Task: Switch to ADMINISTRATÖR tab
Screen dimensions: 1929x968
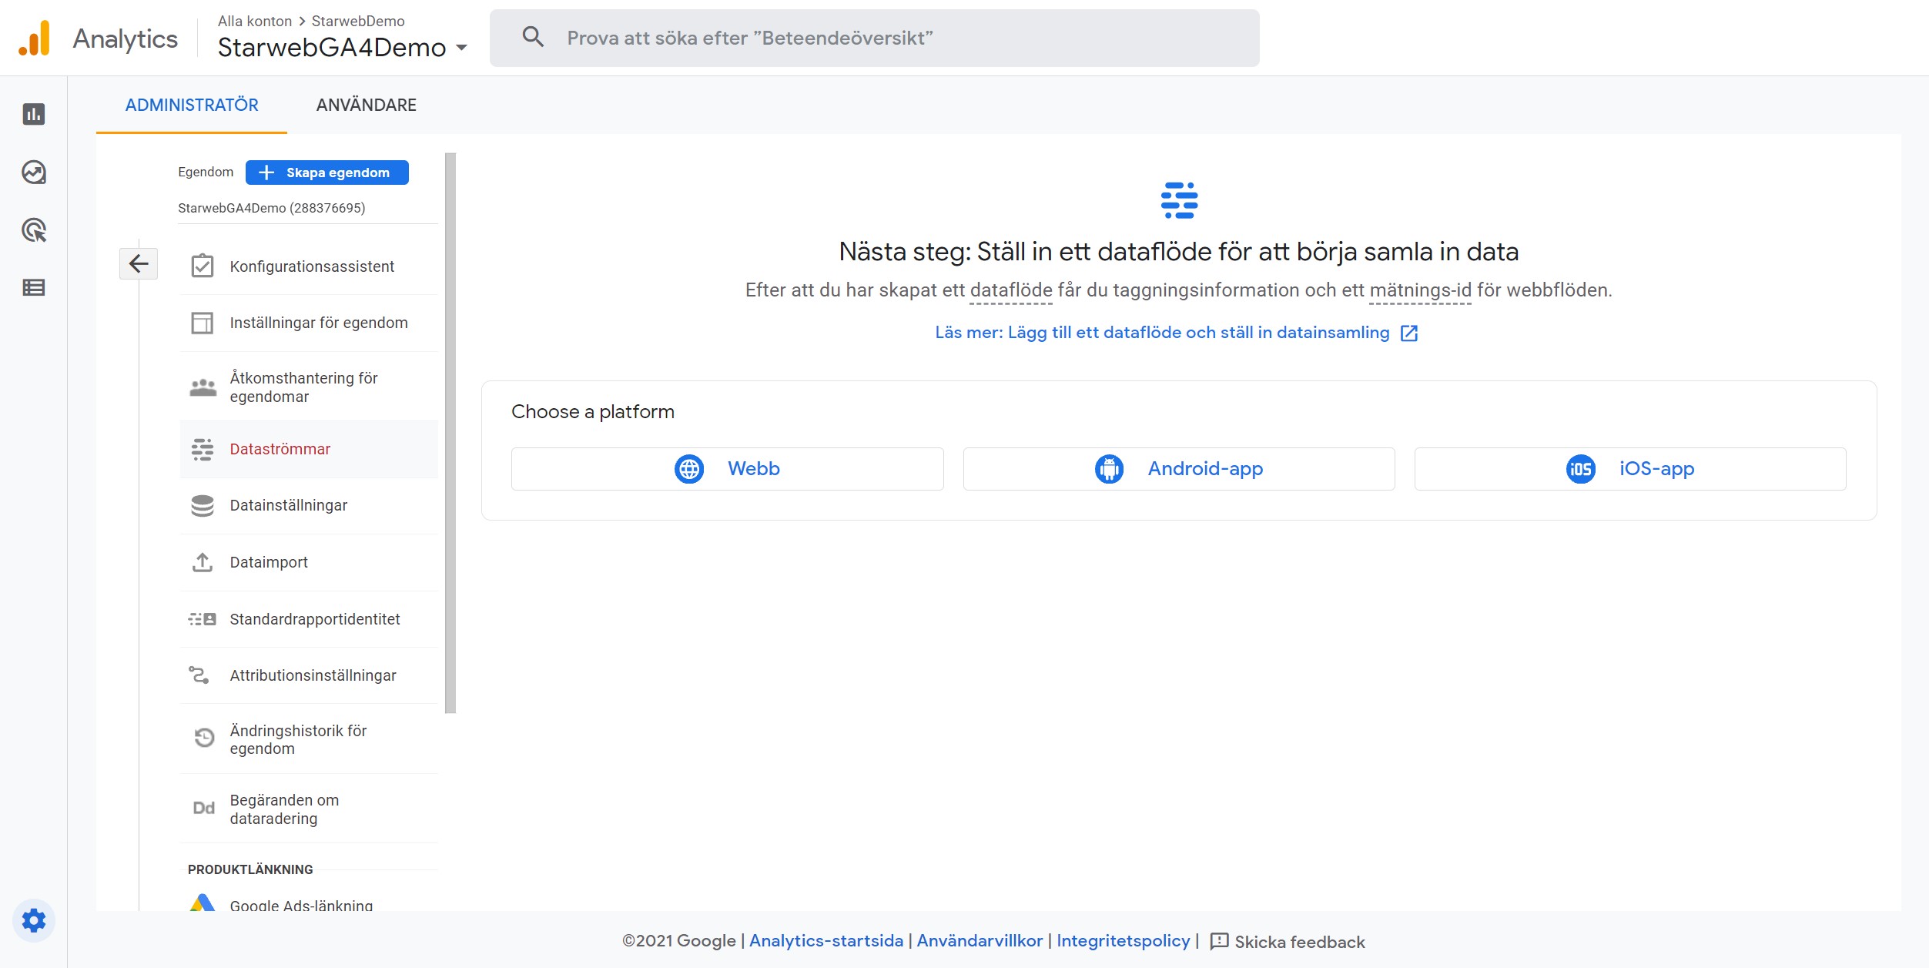Action: (192, 105)
